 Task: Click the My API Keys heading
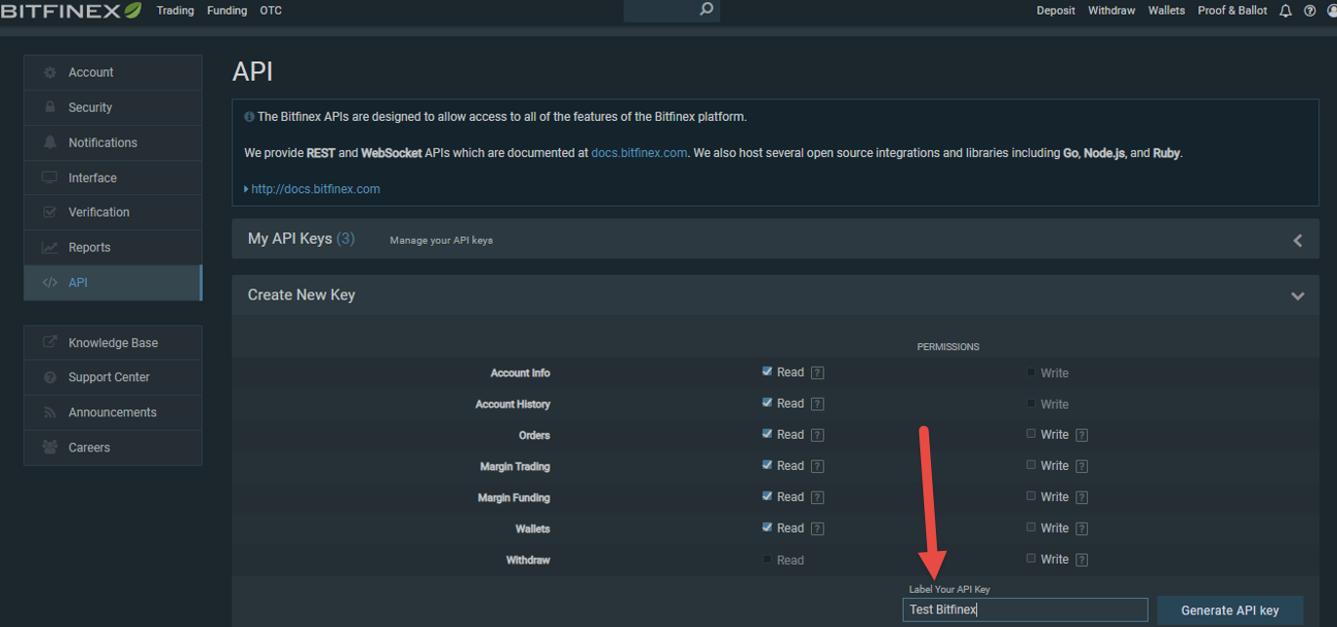301,239
